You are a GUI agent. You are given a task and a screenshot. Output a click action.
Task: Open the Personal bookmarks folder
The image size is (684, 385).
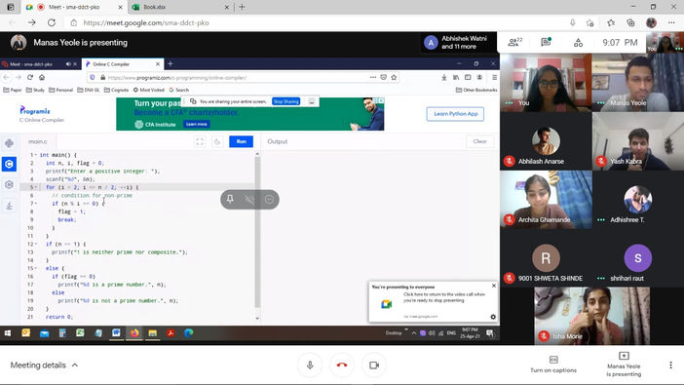click(x=60, y=90)
